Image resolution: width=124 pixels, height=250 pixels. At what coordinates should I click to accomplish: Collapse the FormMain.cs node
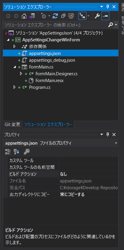point(14,67)
